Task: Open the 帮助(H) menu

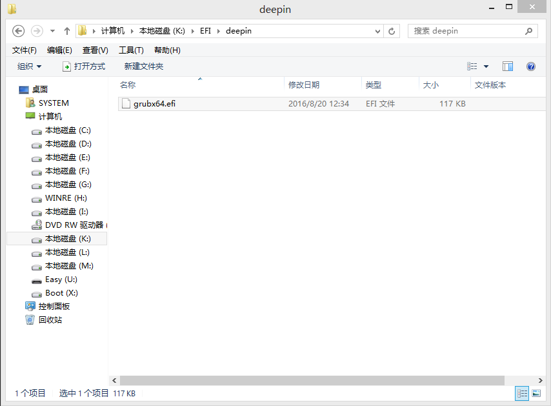Action: click(x=167, y=50)
